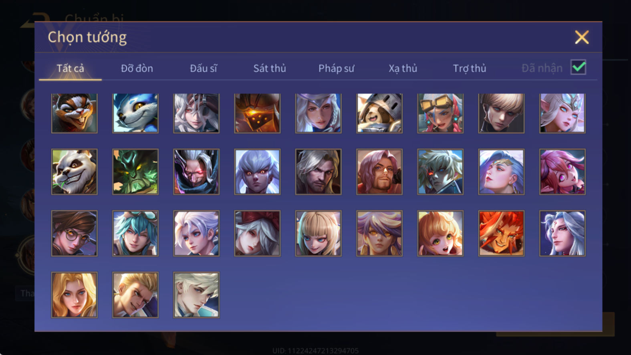Pick the orange flame-haired demon hero
The width and height of the screenshot is (631, 355).
click(501, 233)
